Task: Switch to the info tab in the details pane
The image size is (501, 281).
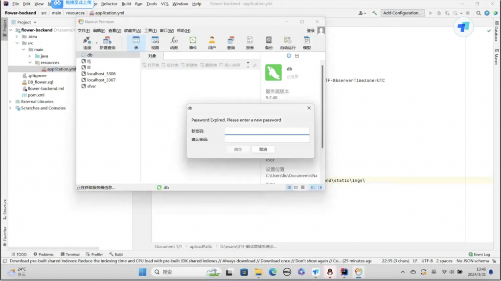Action: [289, 56]
